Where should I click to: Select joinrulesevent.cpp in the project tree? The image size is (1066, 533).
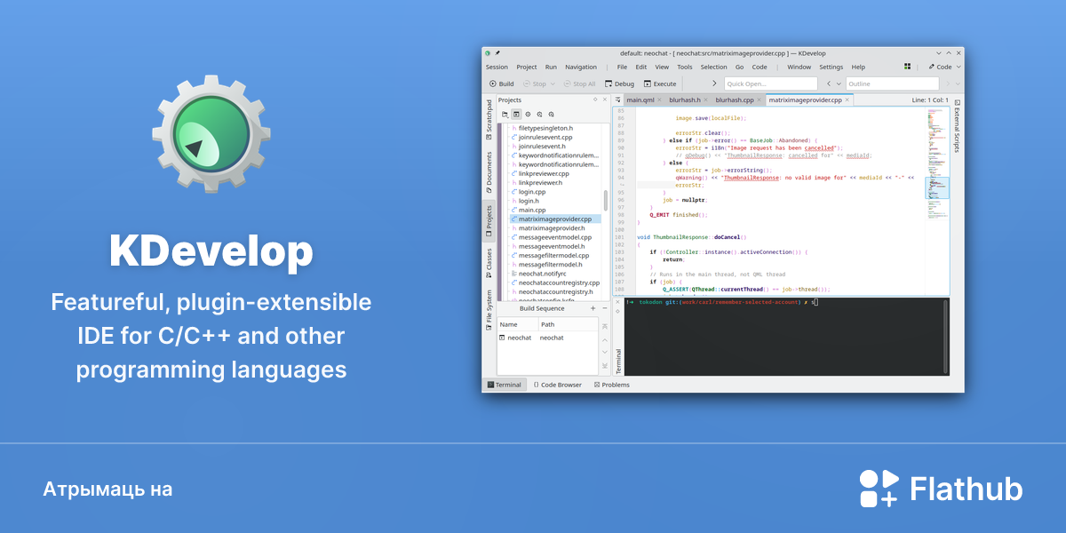545,138
